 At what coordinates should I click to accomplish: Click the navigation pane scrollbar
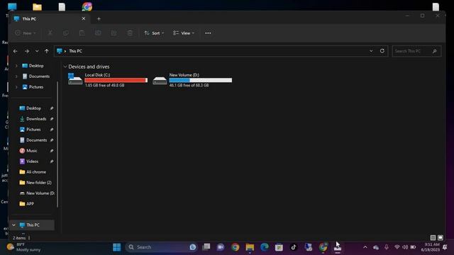57,144
